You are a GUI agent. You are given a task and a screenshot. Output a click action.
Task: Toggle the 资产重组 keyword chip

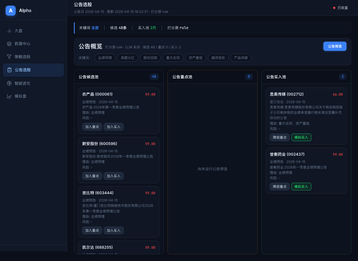[x=196, y=58]
